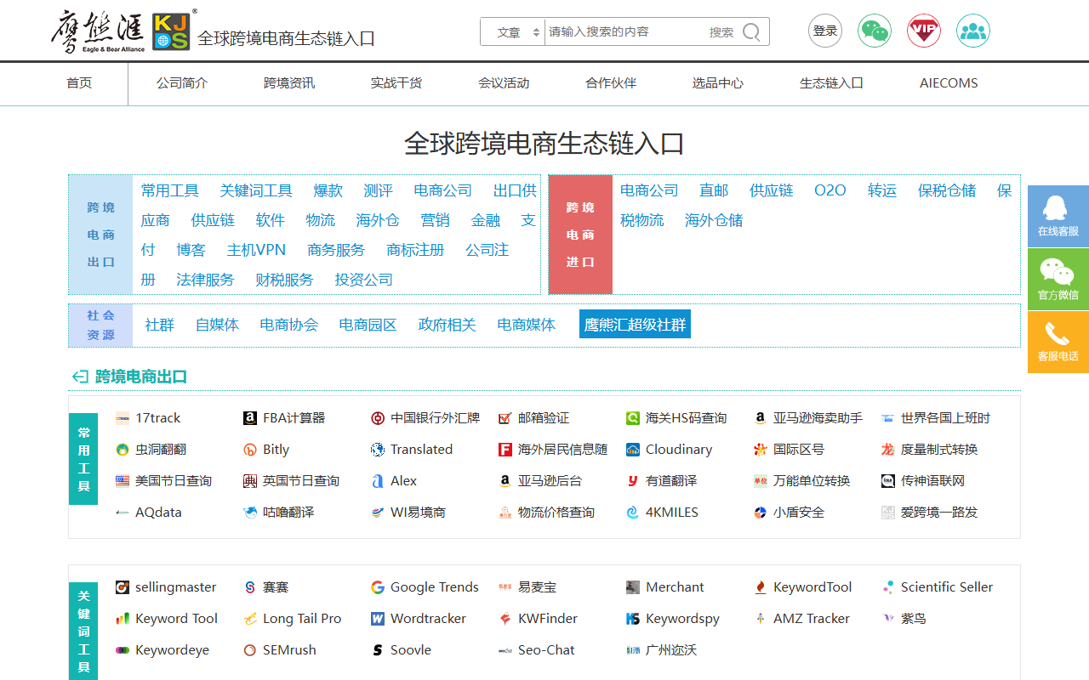The width and height of the screenshot is (1089, 680).
Task: Select O2O import category link
Action: pos(830,190)
